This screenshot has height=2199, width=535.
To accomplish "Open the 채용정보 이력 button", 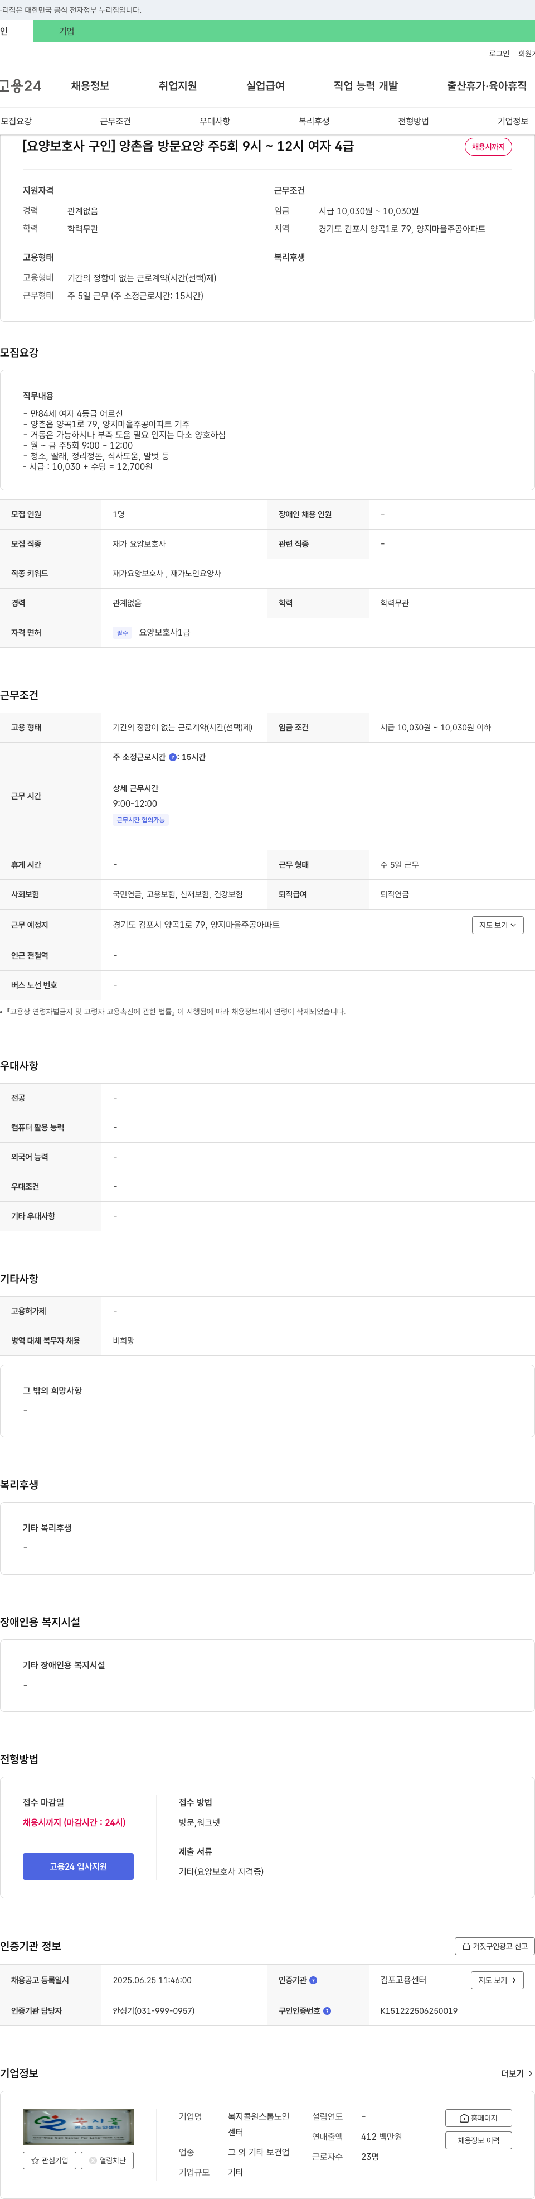I will (478, 2140).
